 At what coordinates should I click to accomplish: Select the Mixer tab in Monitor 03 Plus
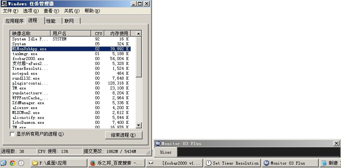coord(166,153)
